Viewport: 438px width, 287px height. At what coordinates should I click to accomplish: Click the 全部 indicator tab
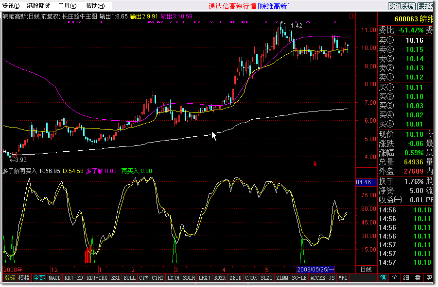coord(39,278)
